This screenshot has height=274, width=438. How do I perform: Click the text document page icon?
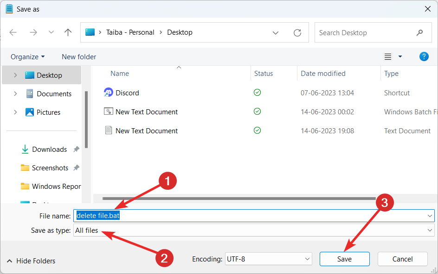(109, 130)
